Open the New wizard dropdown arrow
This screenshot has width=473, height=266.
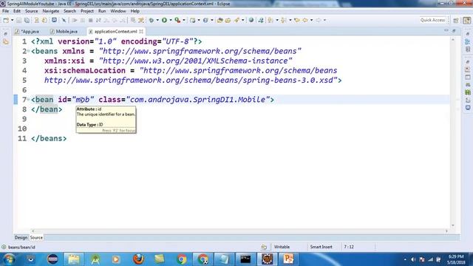pos(12,20)
